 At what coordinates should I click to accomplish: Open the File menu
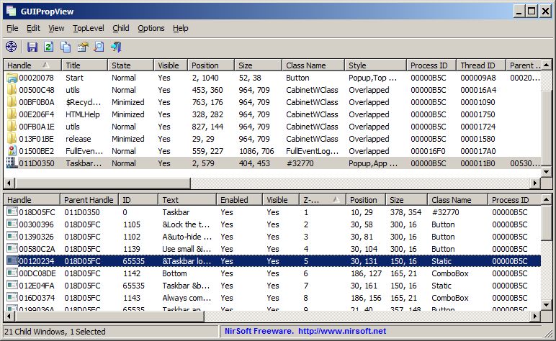point(12,28)
